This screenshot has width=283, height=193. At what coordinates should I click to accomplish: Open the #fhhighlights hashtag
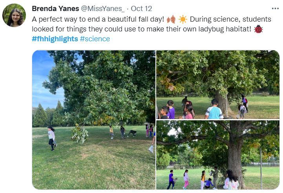[55, 39]
